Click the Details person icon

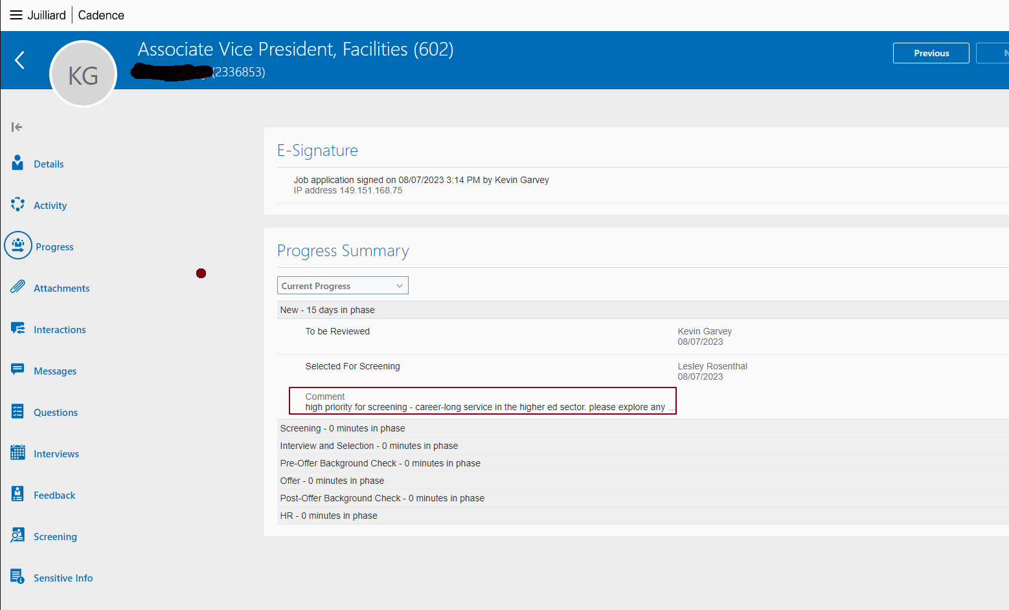17,162
